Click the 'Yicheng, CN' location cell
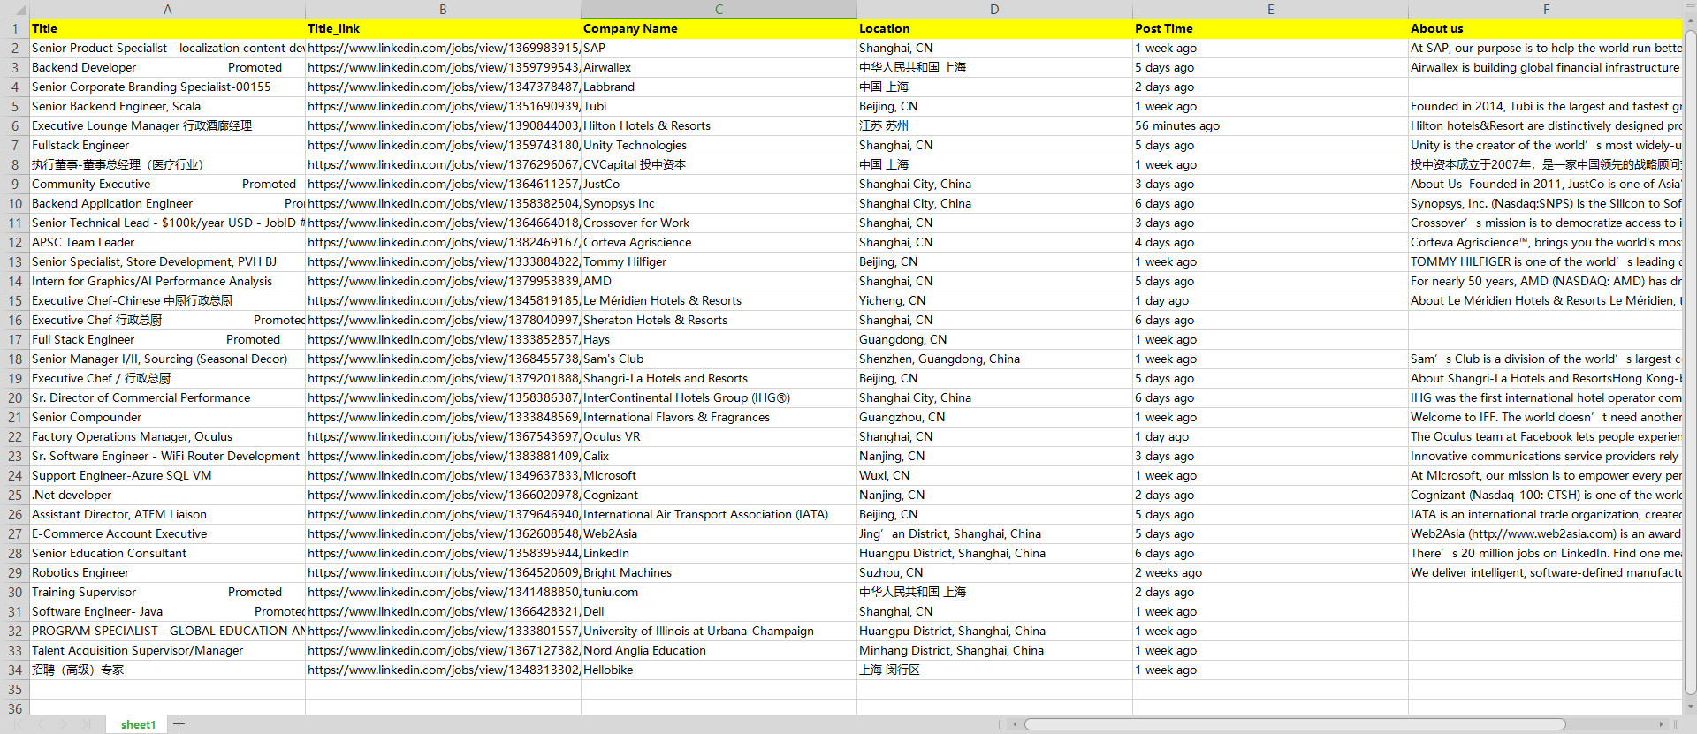This screenshot has width=1697, height=734. (994, 300)
